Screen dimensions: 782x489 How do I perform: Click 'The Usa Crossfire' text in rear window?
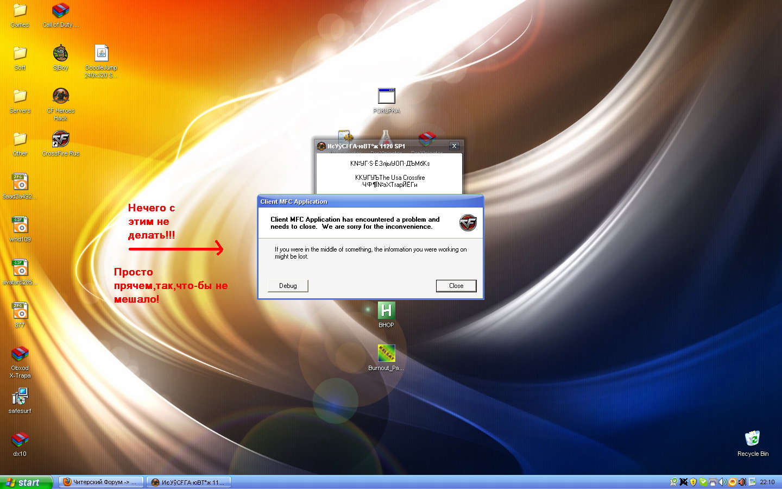coord(402,178)
